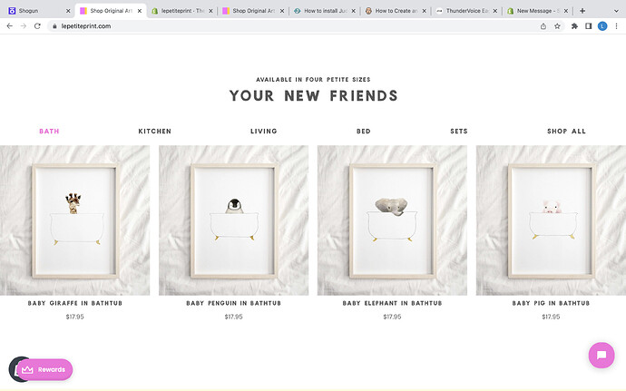
Task: Bookmark this page with the star icon
Action: coord(558,26)
